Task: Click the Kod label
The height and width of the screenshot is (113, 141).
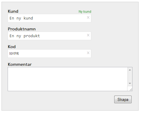Action: (x=12, y=47)
